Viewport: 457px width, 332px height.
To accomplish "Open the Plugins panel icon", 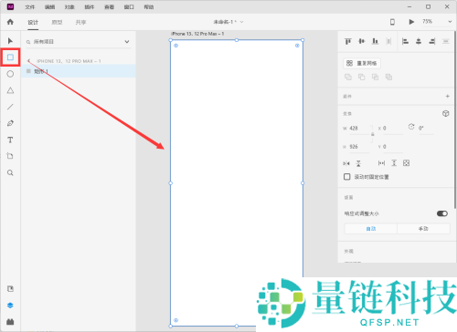I will [10, 321].
